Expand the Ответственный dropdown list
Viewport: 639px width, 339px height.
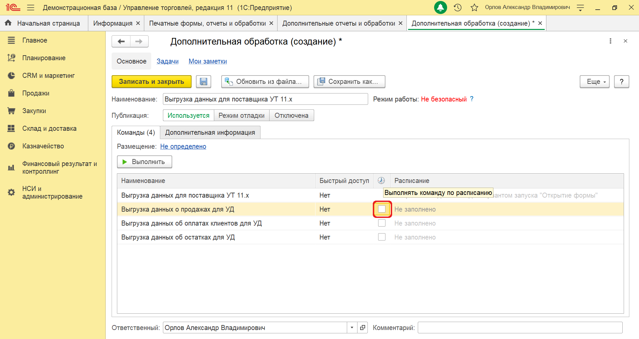pos(352,328)
